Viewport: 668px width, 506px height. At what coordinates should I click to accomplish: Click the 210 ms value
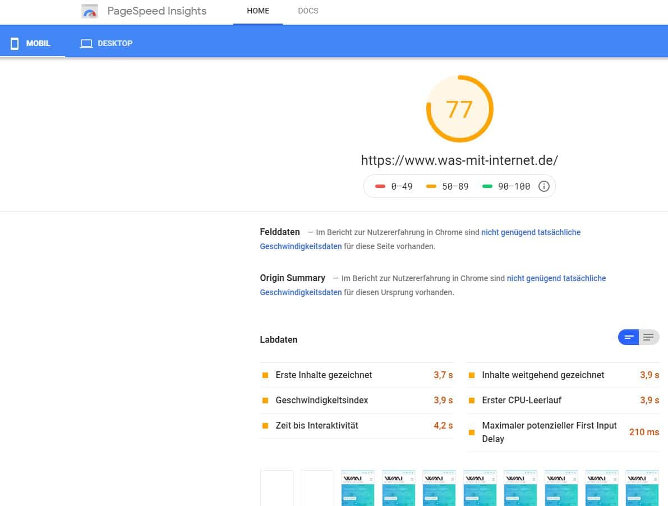(x=644, y=433)
